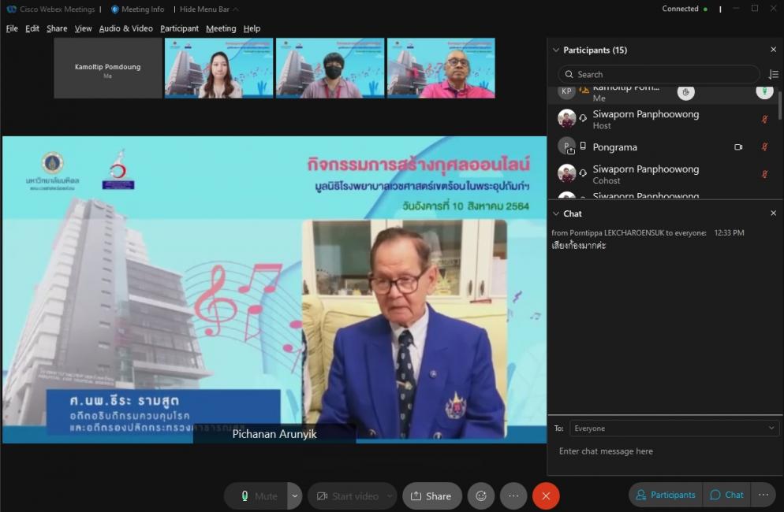This screenshot has width=784, height=512.
Task: Click headset icon beside Siwaporn Cohost
Action: pos(583,173)
